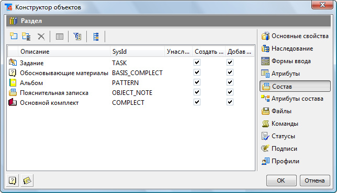The image size is (337, 193).
Task: Click the notes icon button at bottom left
Action: tap(27, 180)
